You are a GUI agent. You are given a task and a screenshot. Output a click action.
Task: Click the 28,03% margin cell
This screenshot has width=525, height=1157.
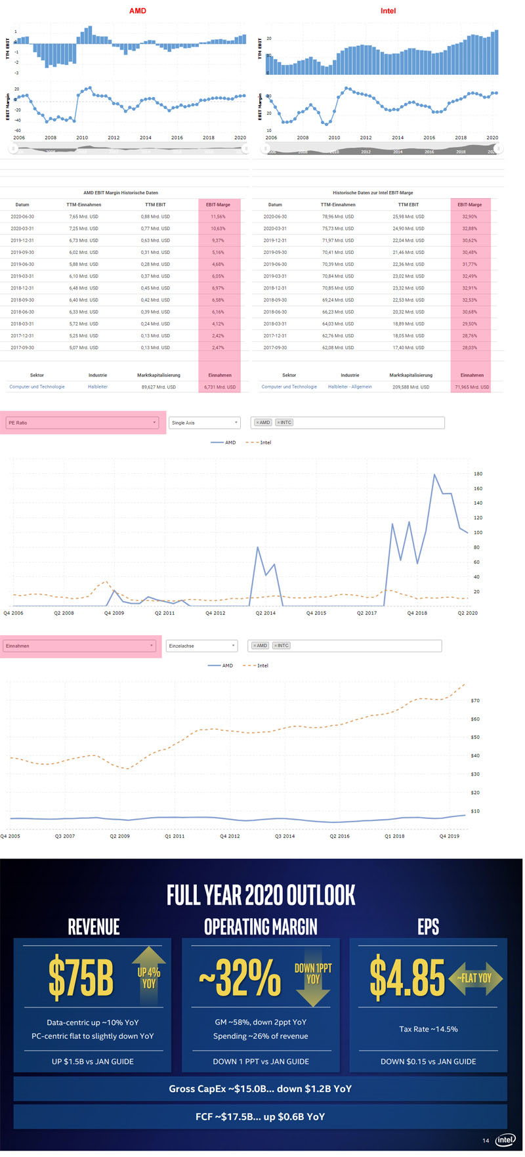(x=470, y=348)
